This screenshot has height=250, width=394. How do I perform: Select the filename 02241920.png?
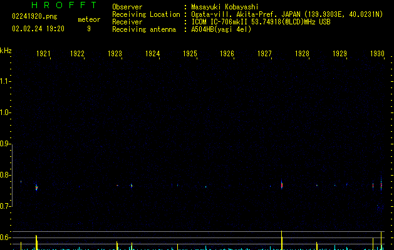(34, 16)
